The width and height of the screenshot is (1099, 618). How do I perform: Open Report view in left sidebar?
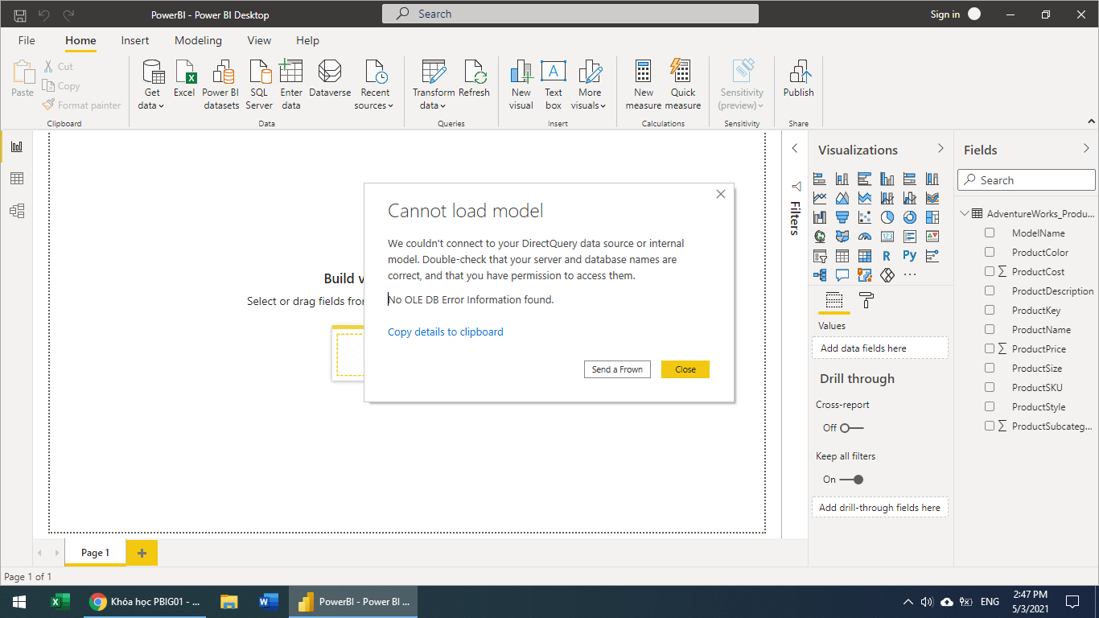(17, 146)
